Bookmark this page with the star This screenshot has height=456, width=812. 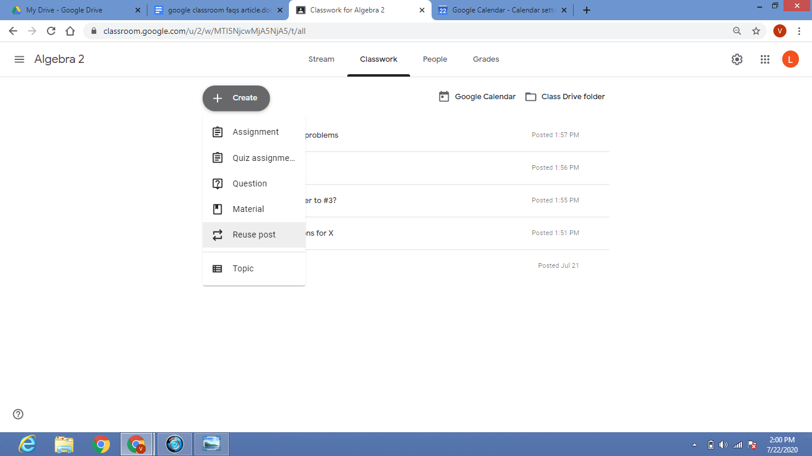coord(756,31)
